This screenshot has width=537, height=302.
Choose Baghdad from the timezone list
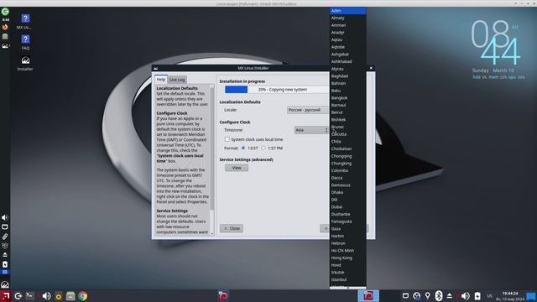click(347, 76)
